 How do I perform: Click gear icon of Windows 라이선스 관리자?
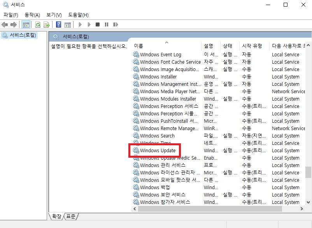pos(136,172)
